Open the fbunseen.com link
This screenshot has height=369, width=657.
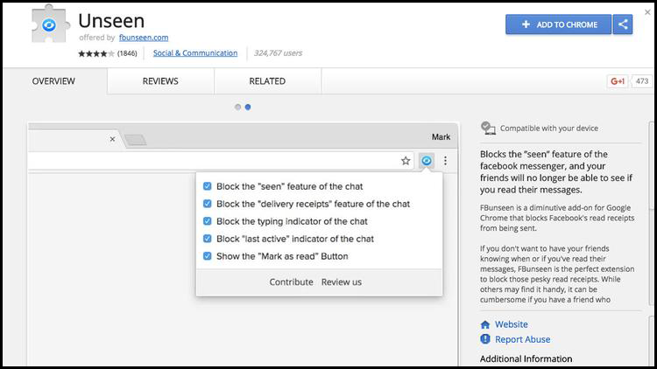point(144,38)
